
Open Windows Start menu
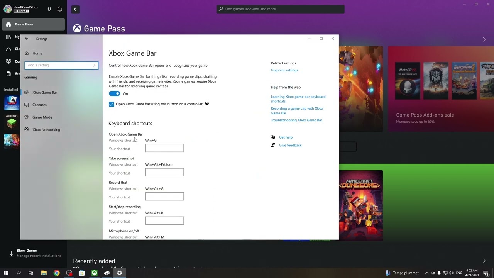coord(6,273)
